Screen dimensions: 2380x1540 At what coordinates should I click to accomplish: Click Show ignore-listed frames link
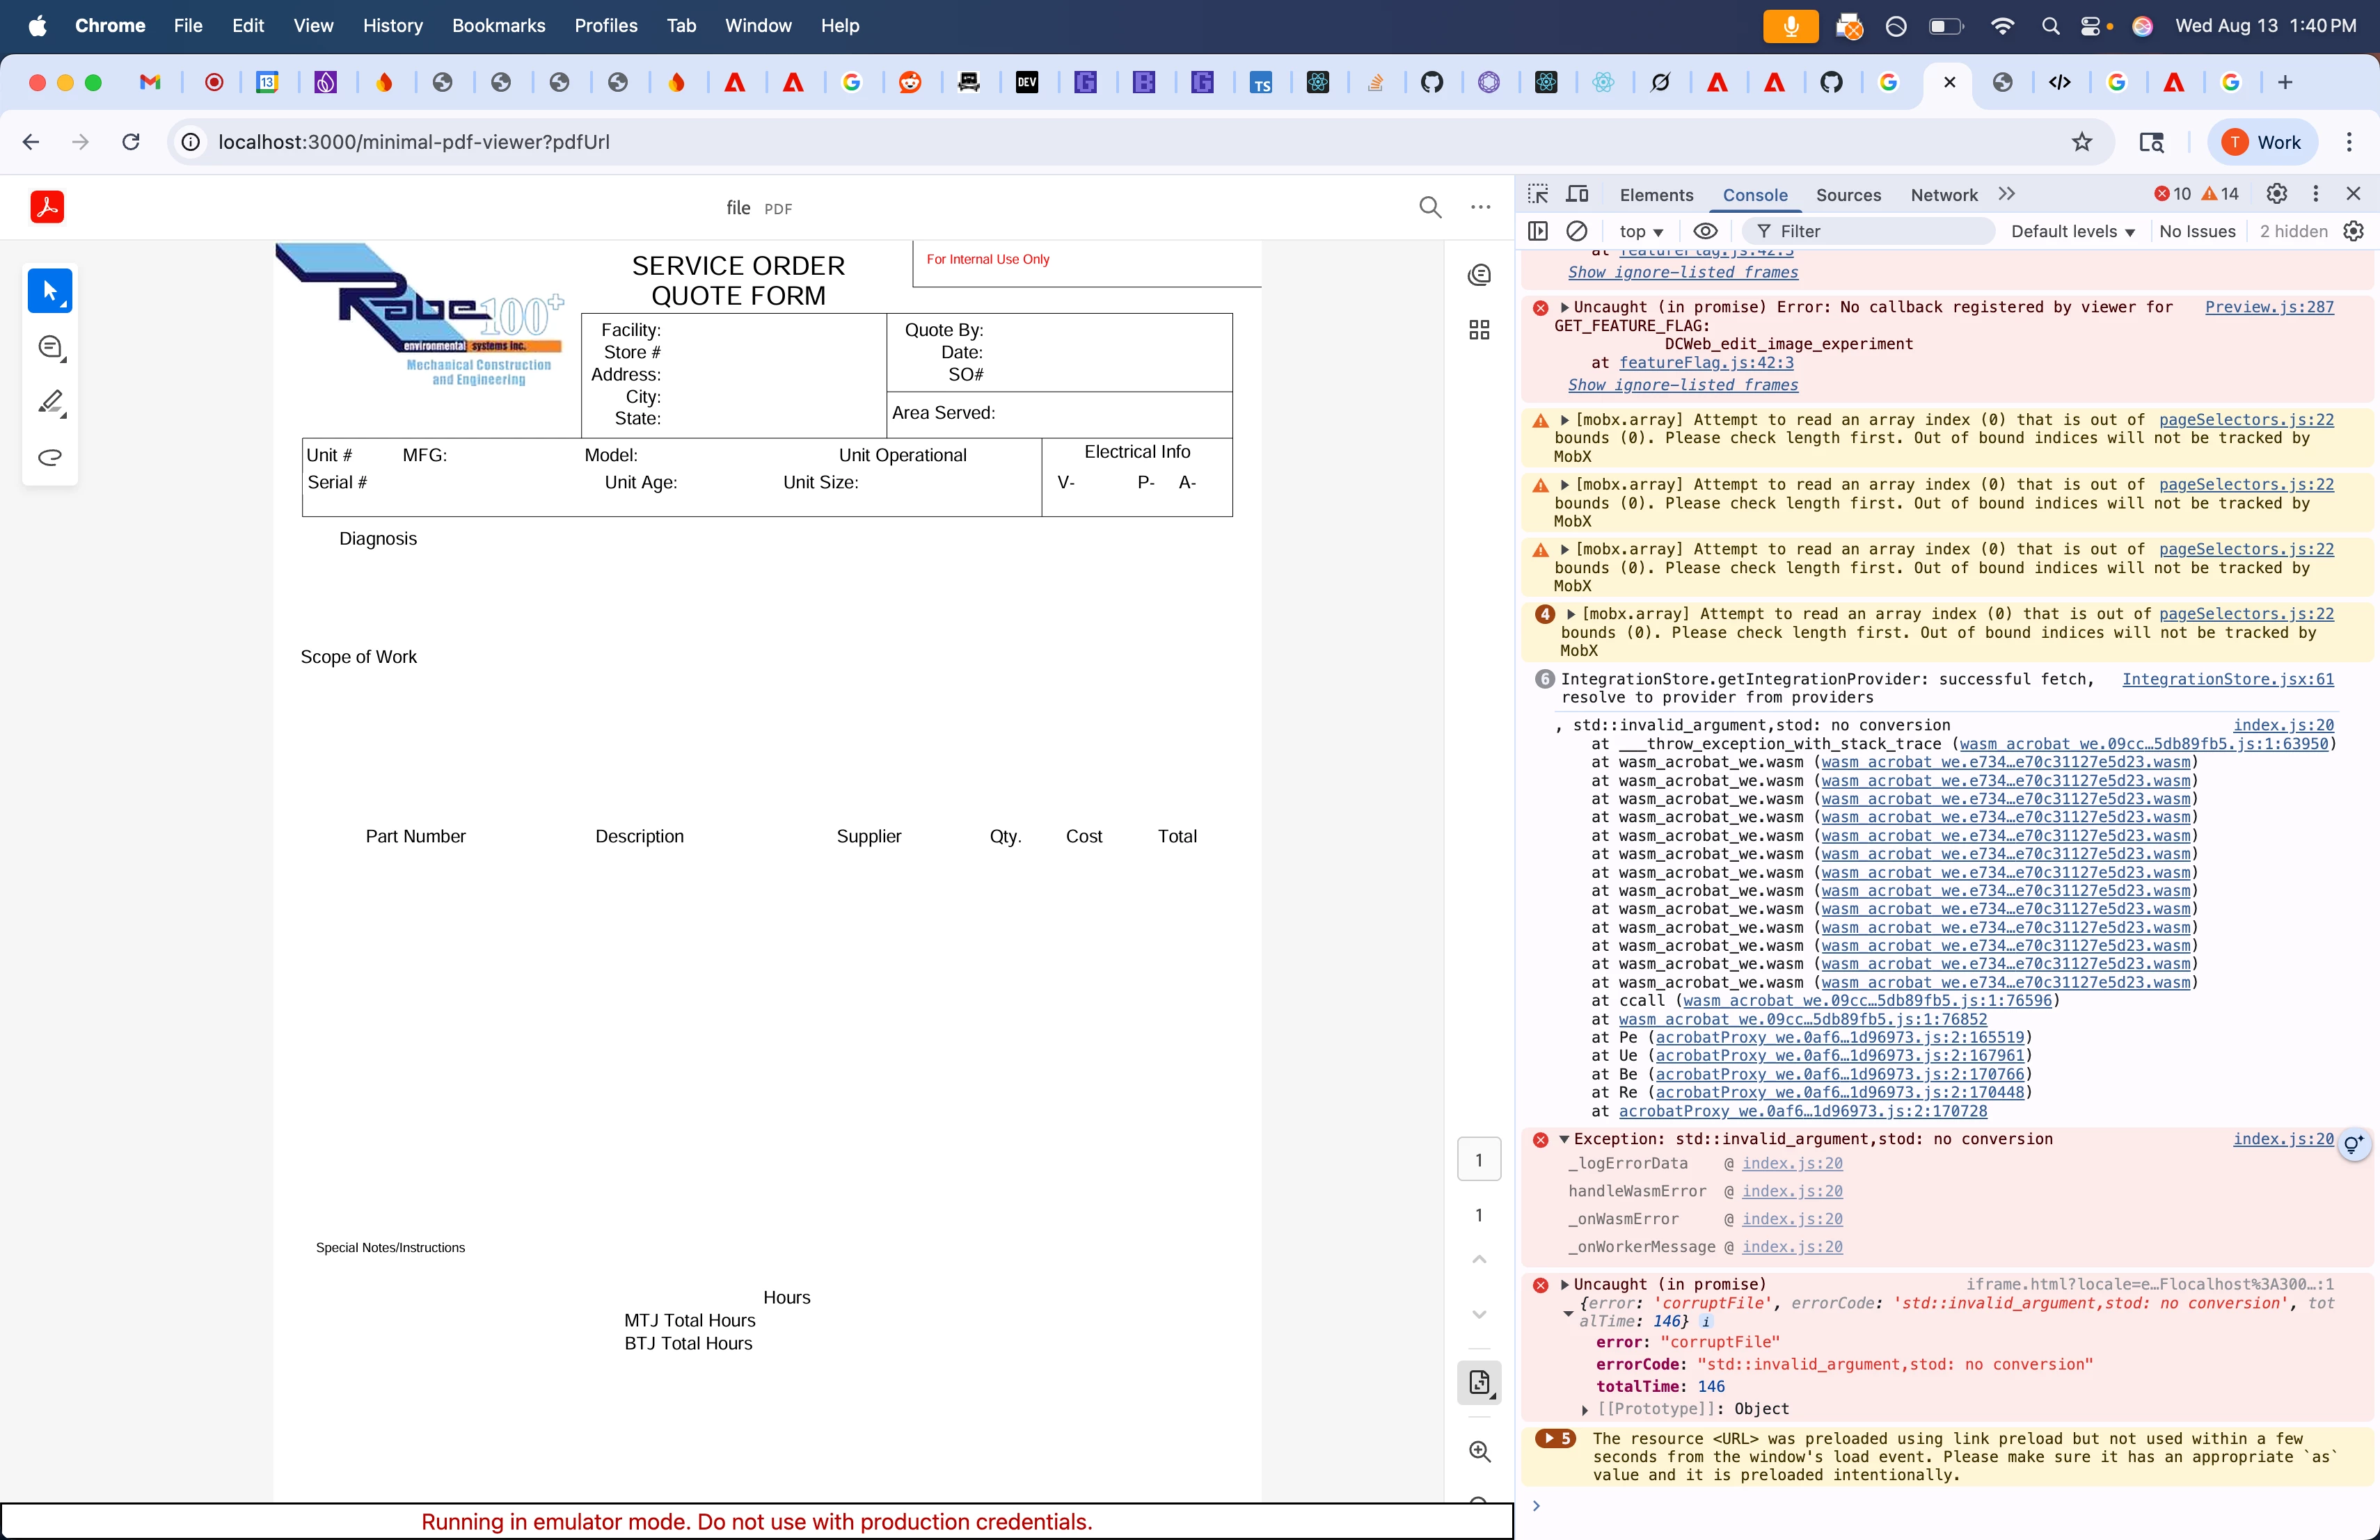pyautogui.click(x=1682, y=385)
